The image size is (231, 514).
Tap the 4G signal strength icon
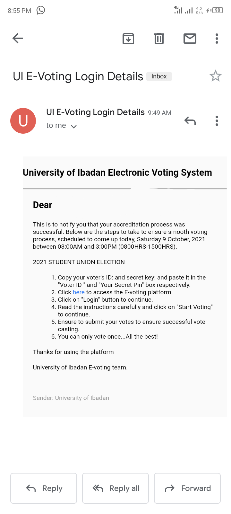[x=178, y=10]
